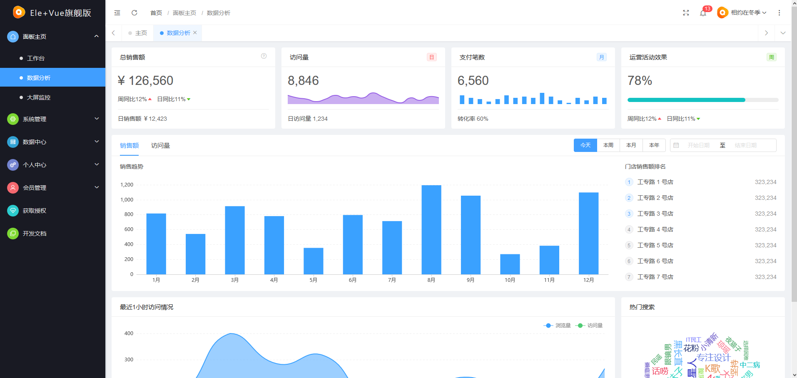Switch to the 访问量 chart tab
Viewport: 797px width, 378px height.
pos(161,146)
